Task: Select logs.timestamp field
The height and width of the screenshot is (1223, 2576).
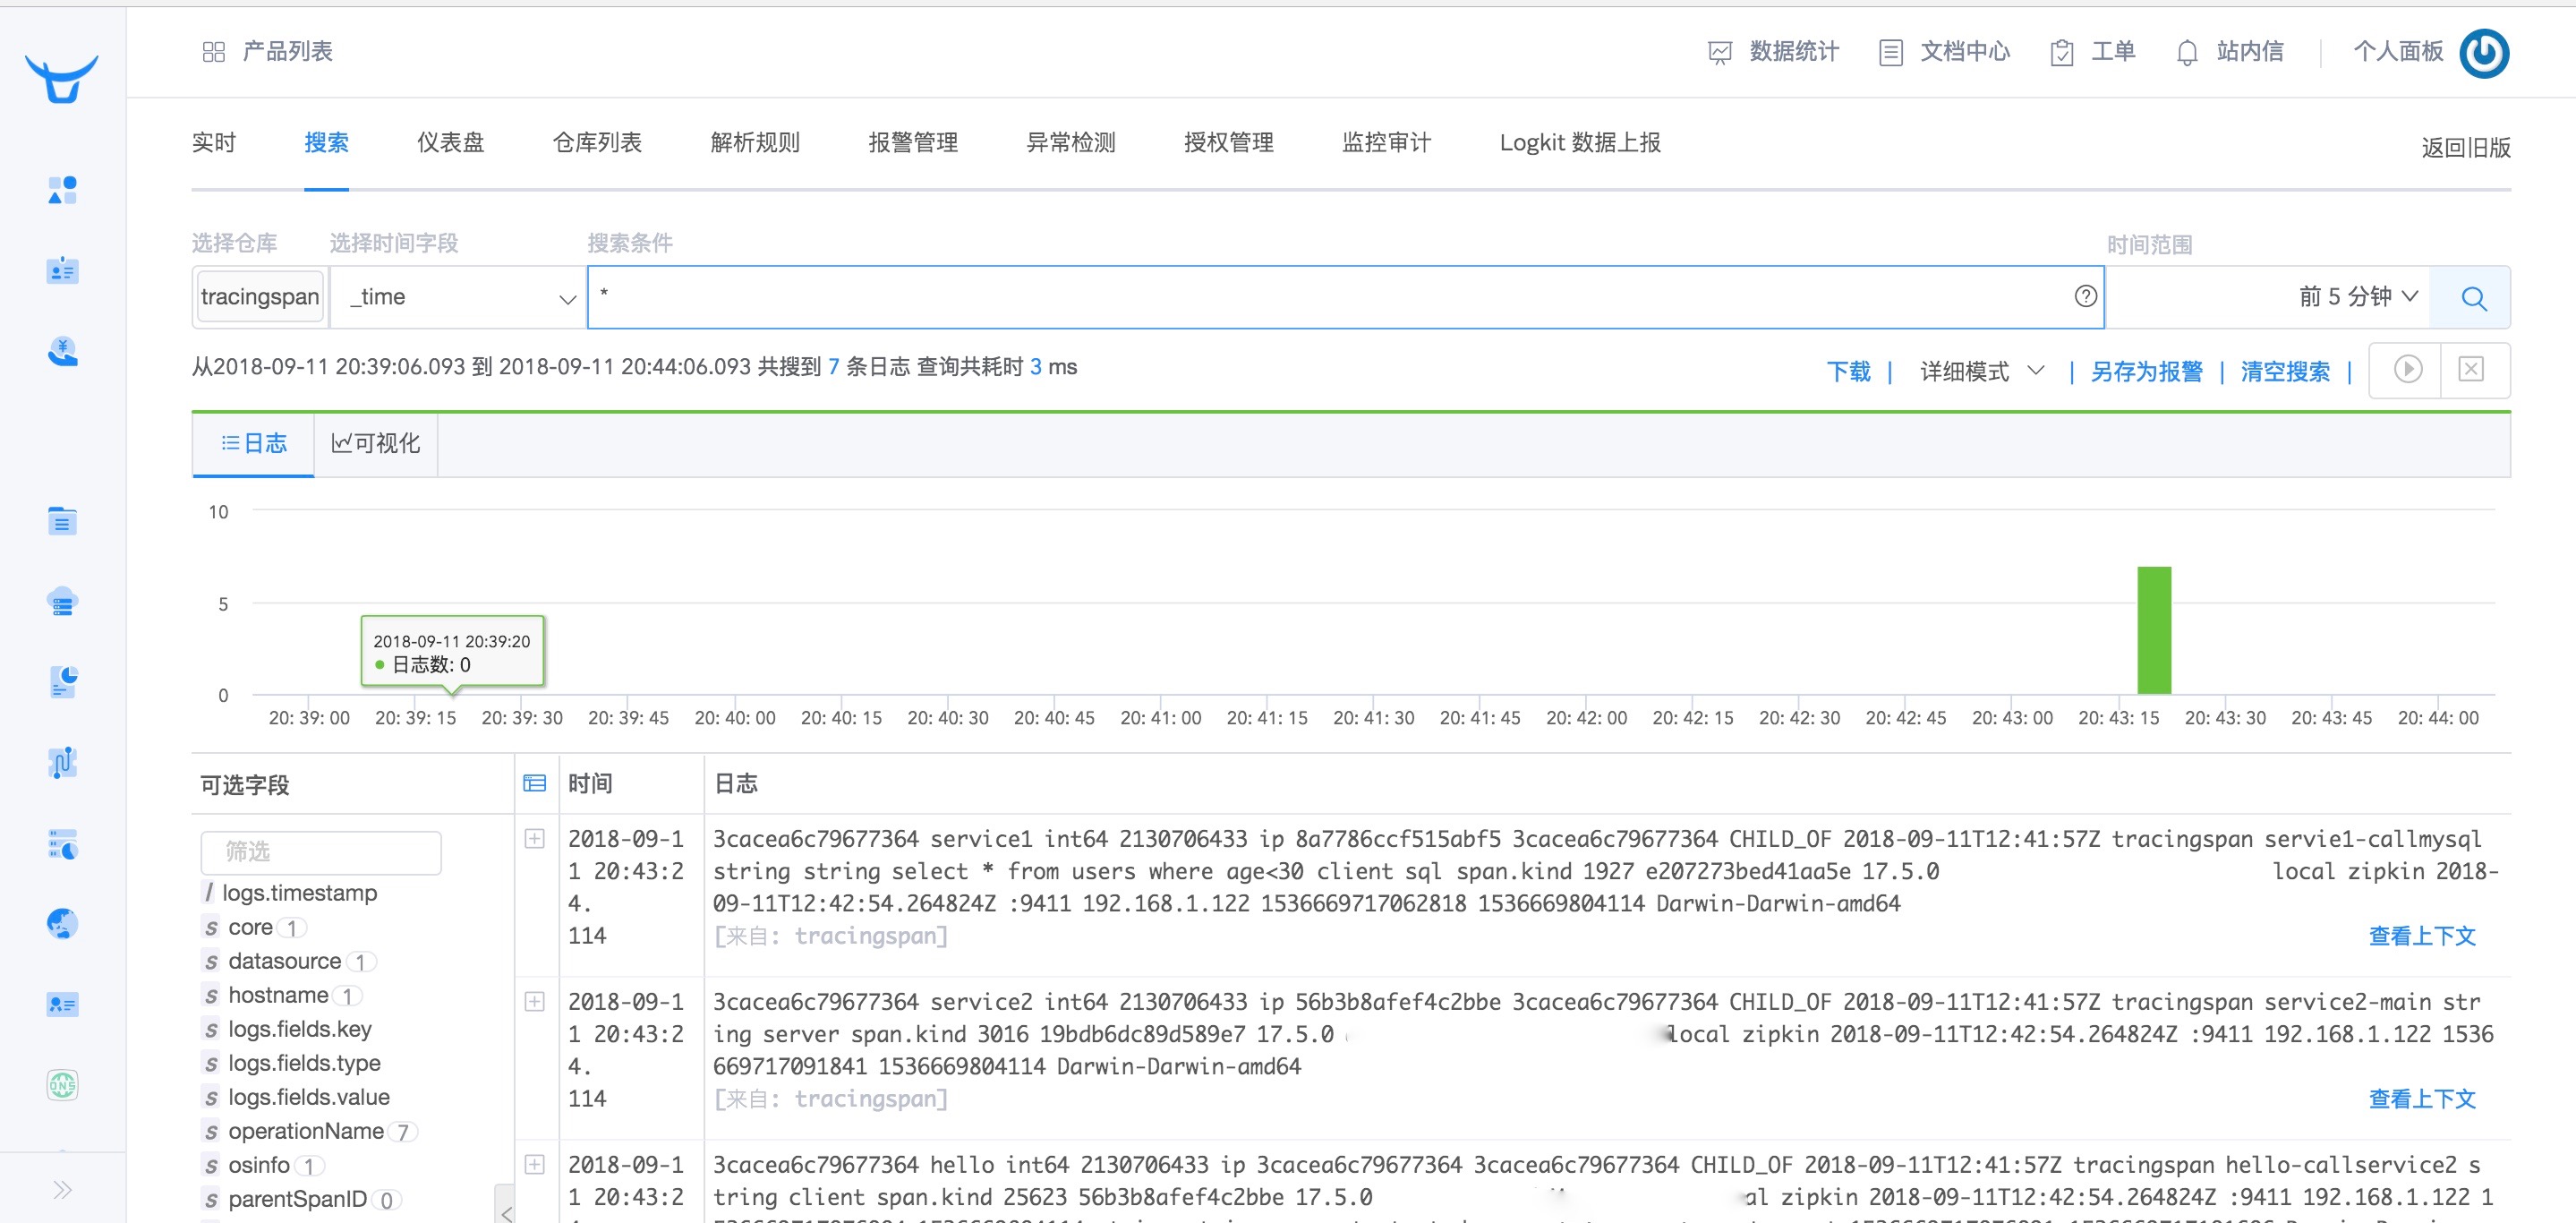Action: (299, 893)
